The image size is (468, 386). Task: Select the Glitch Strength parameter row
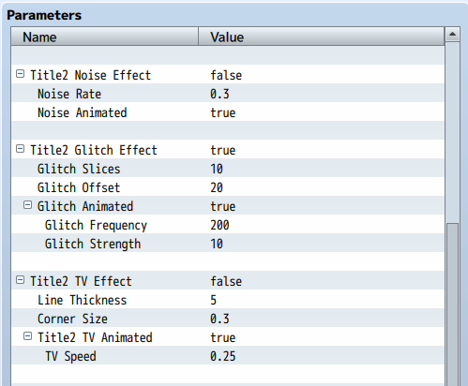coord(228,243)
